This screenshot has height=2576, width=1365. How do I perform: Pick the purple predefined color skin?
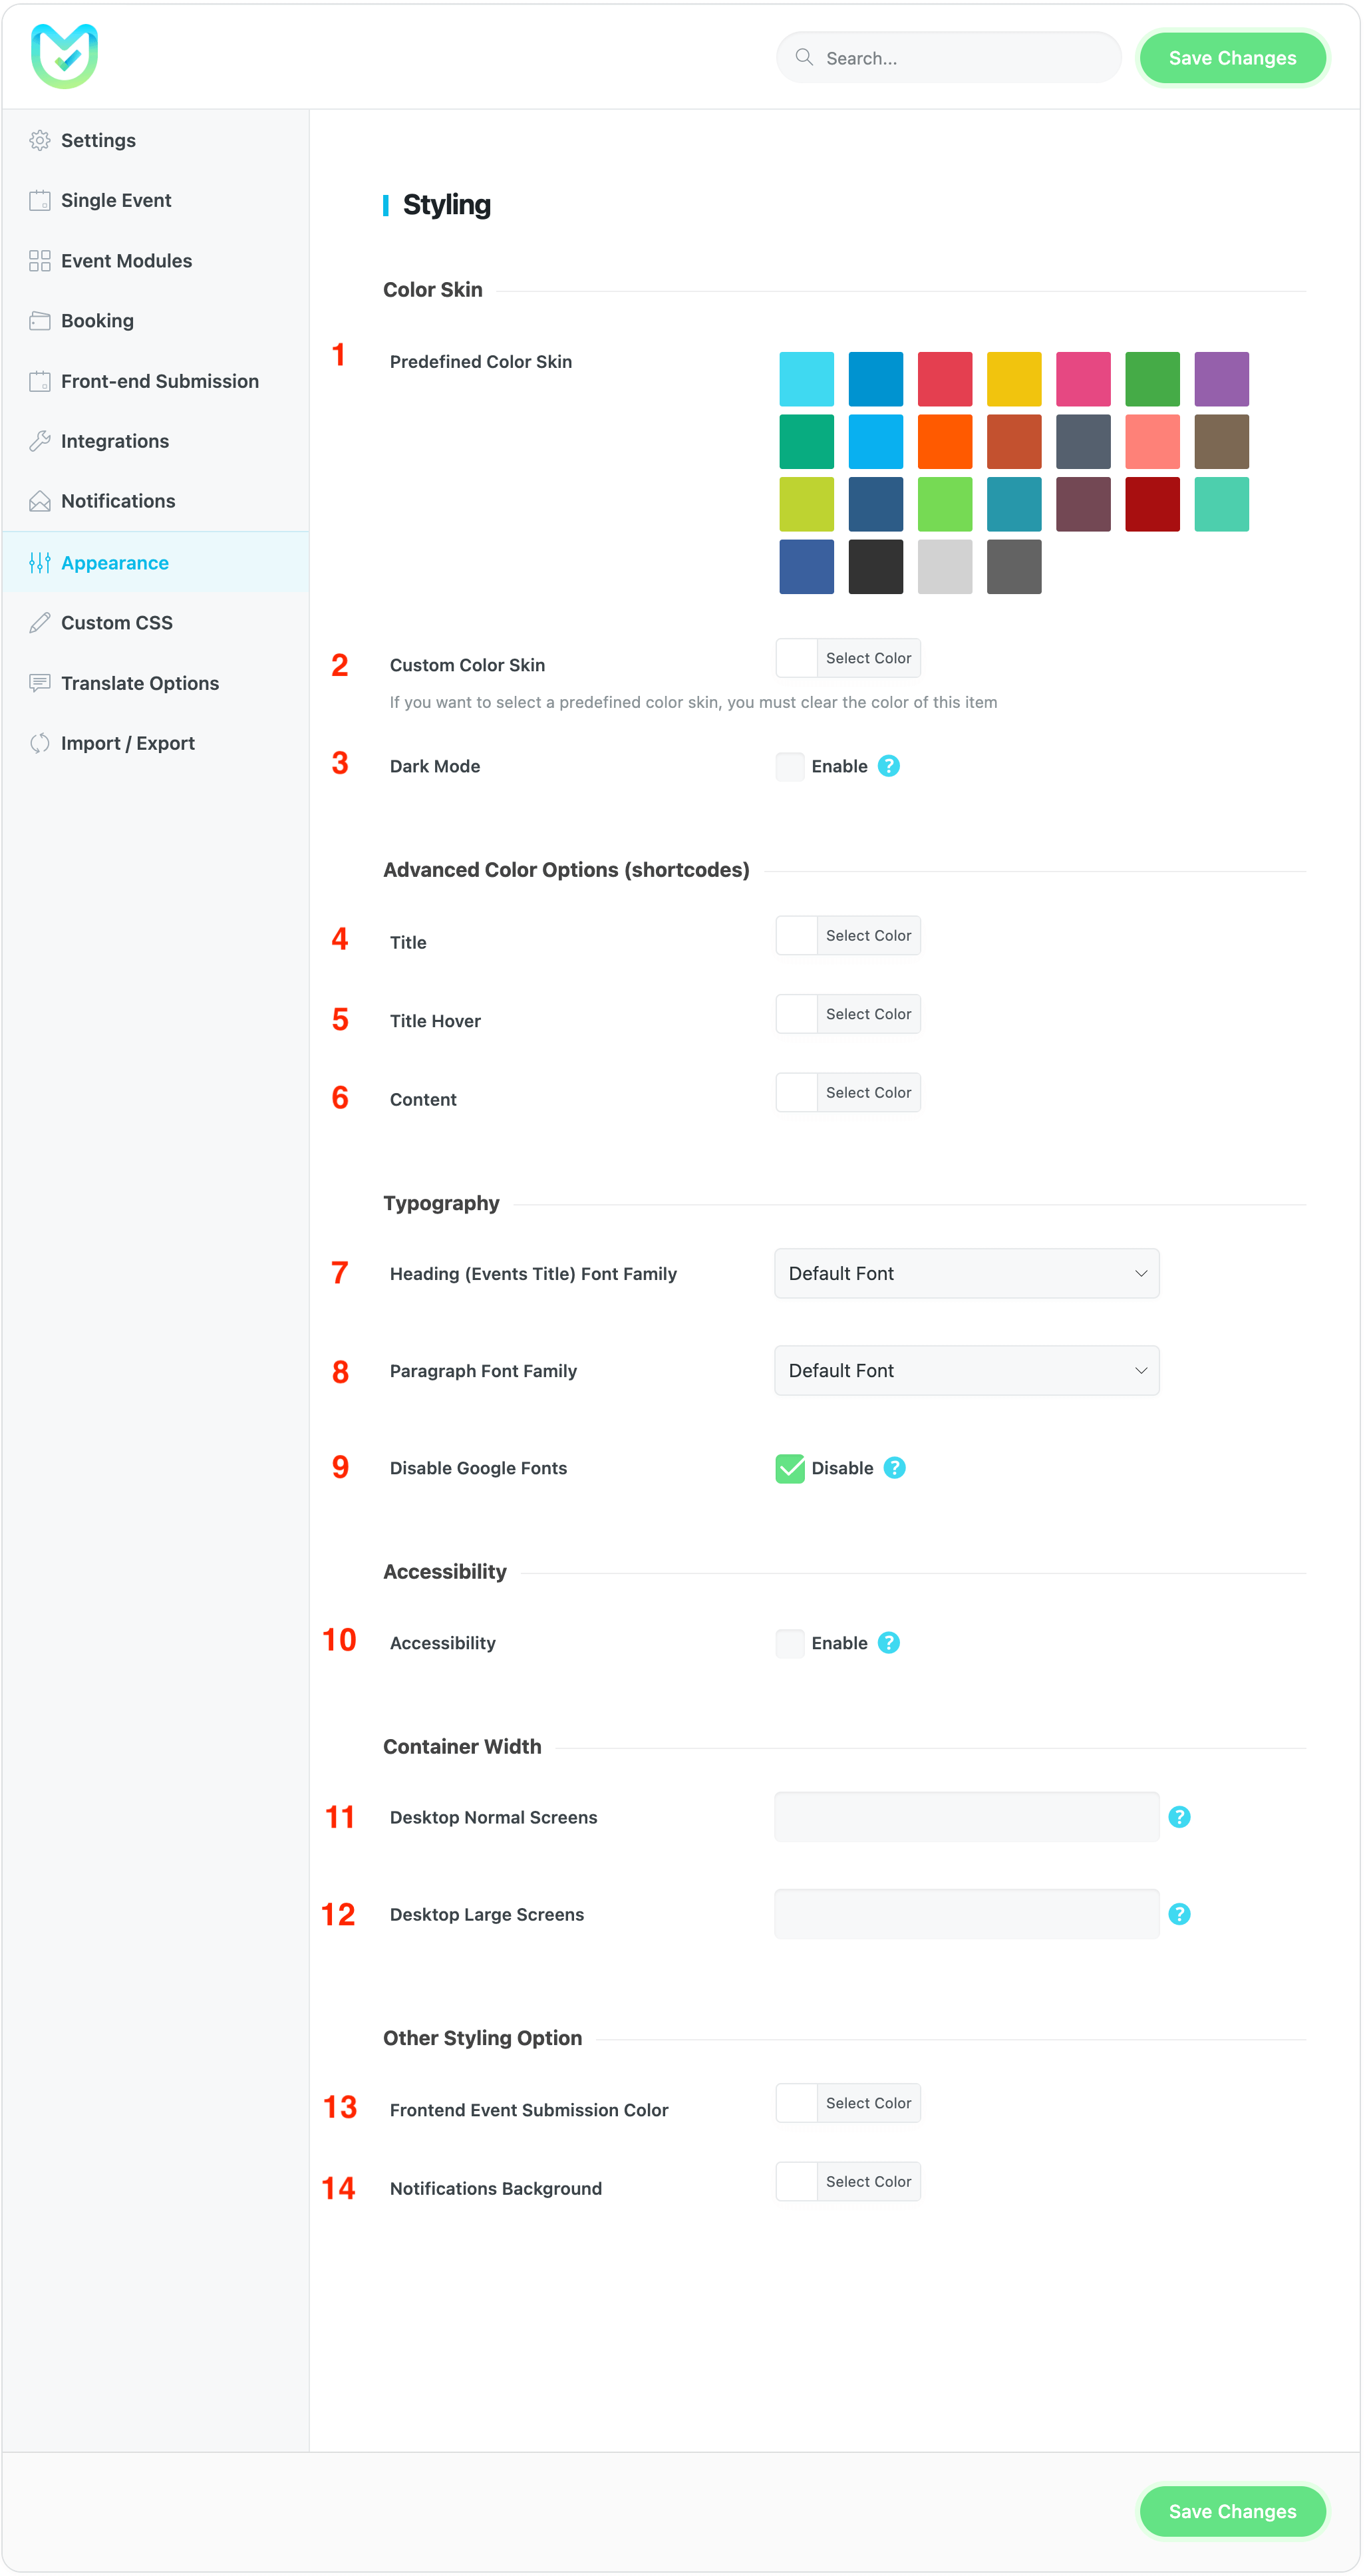(1221, 379)
